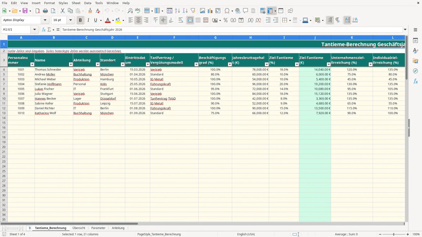Viewport: 422px width, 237px height.
Task: Click the Format as Percent icon
Action: [226, 20]
